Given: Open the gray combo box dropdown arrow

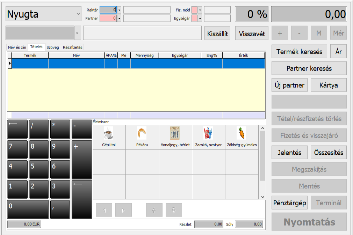Looking at the screenshot, I should click(x=77, y=33).
